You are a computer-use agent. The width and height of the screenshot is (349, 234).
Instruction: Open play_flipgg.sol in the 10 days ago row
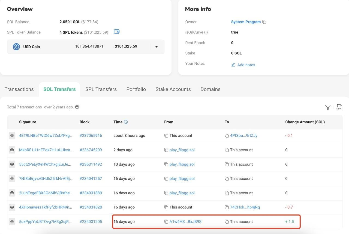pyautogui.click(x=182, y=164)
